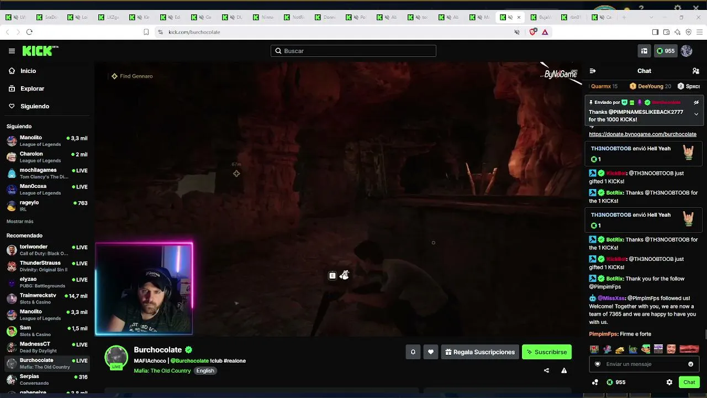This screenshot has width=707, height=398.
Task: Open Brave VPN shield icon
Action: [688, 32]
